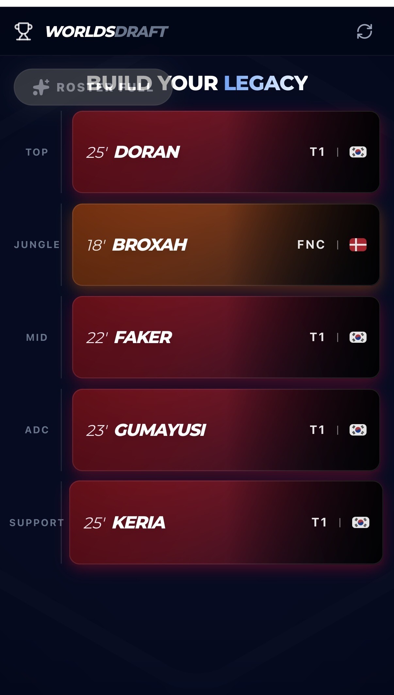394x695 pixels.
Task: Click the sparkle icon in Roster Full
Action: coord(41,87)
